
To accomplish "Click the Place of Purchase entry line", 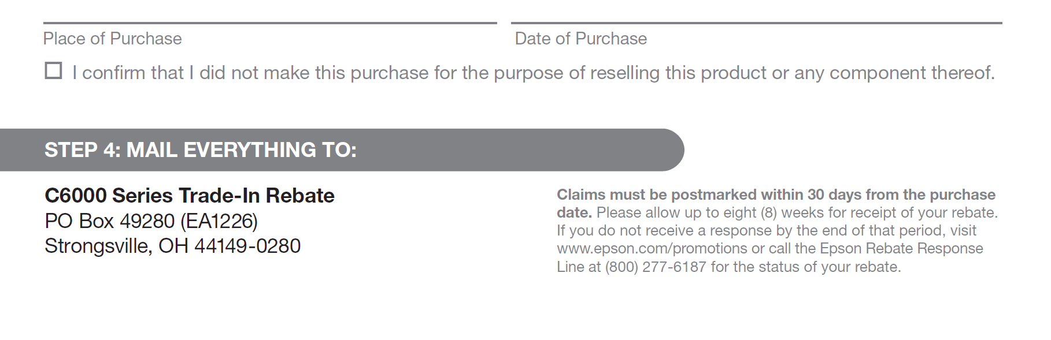I will tap(270, 23).
